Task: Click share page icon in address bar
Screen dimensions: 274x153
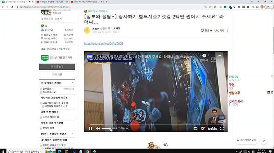Action: click(210, 7)
